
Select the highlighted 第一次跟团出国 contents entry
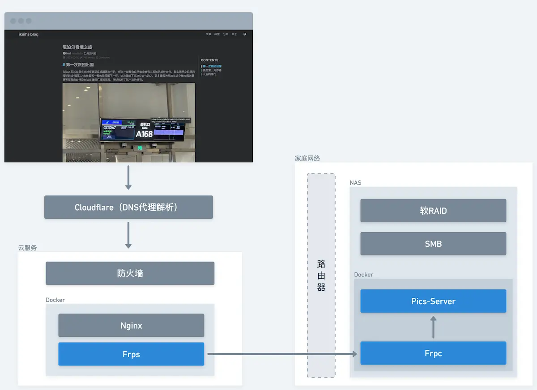211,66
